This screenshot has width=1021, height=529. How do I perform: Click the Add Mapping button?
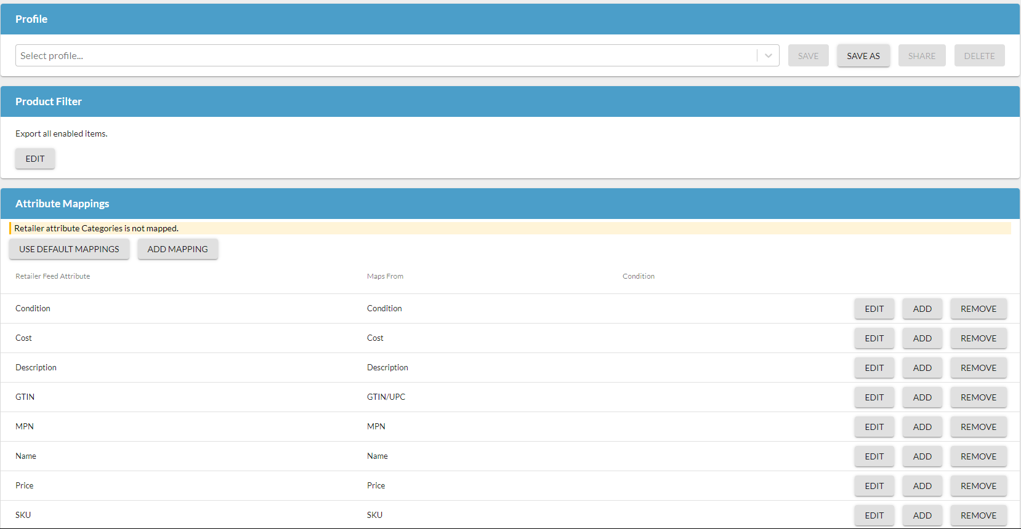(x=177, y=249)
